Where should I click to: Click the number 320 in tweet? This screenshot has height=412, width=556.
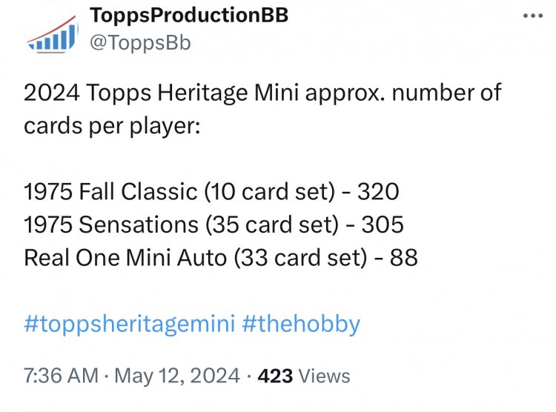378,192
